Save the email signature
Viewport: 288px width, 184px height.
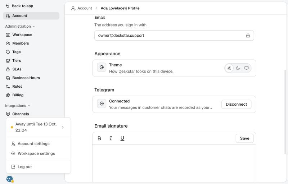click(x=245, y=138)
